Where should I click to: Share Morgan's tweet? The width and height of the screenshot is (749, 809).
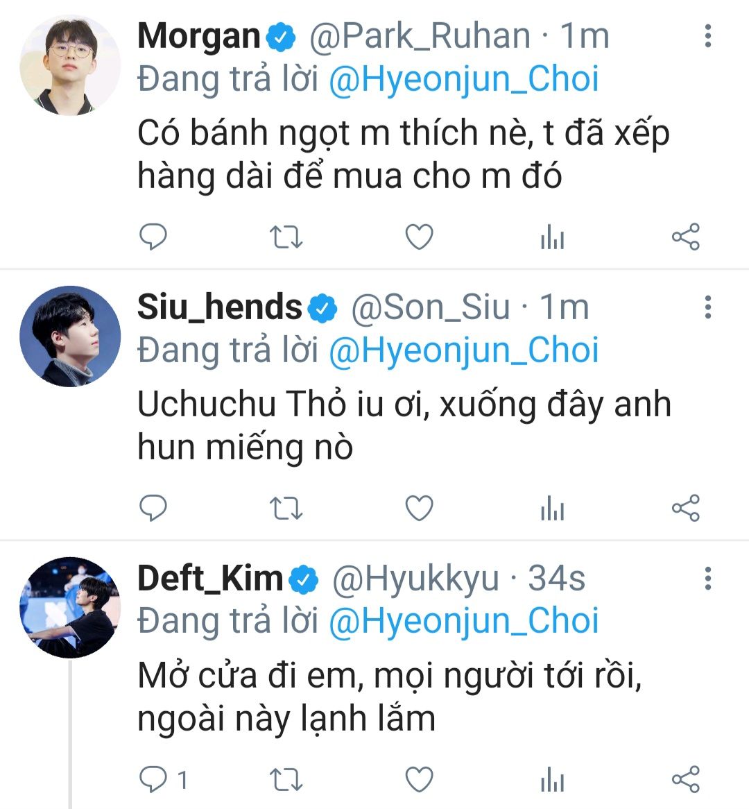point(685,237)
